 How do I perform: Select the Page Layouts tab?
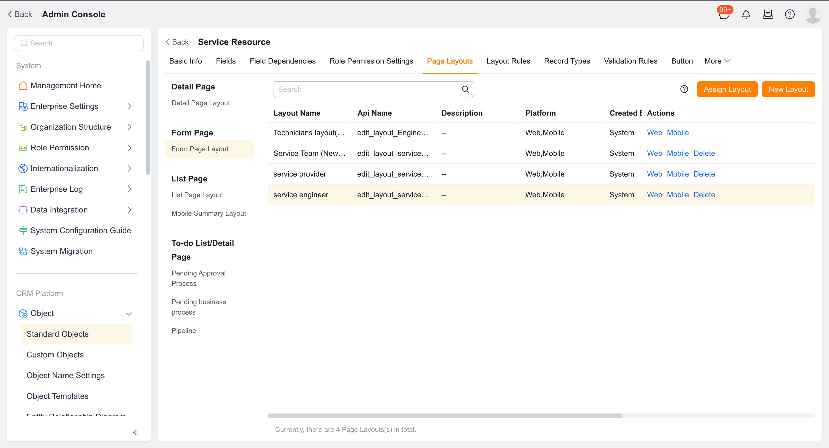tap(450, 61)
